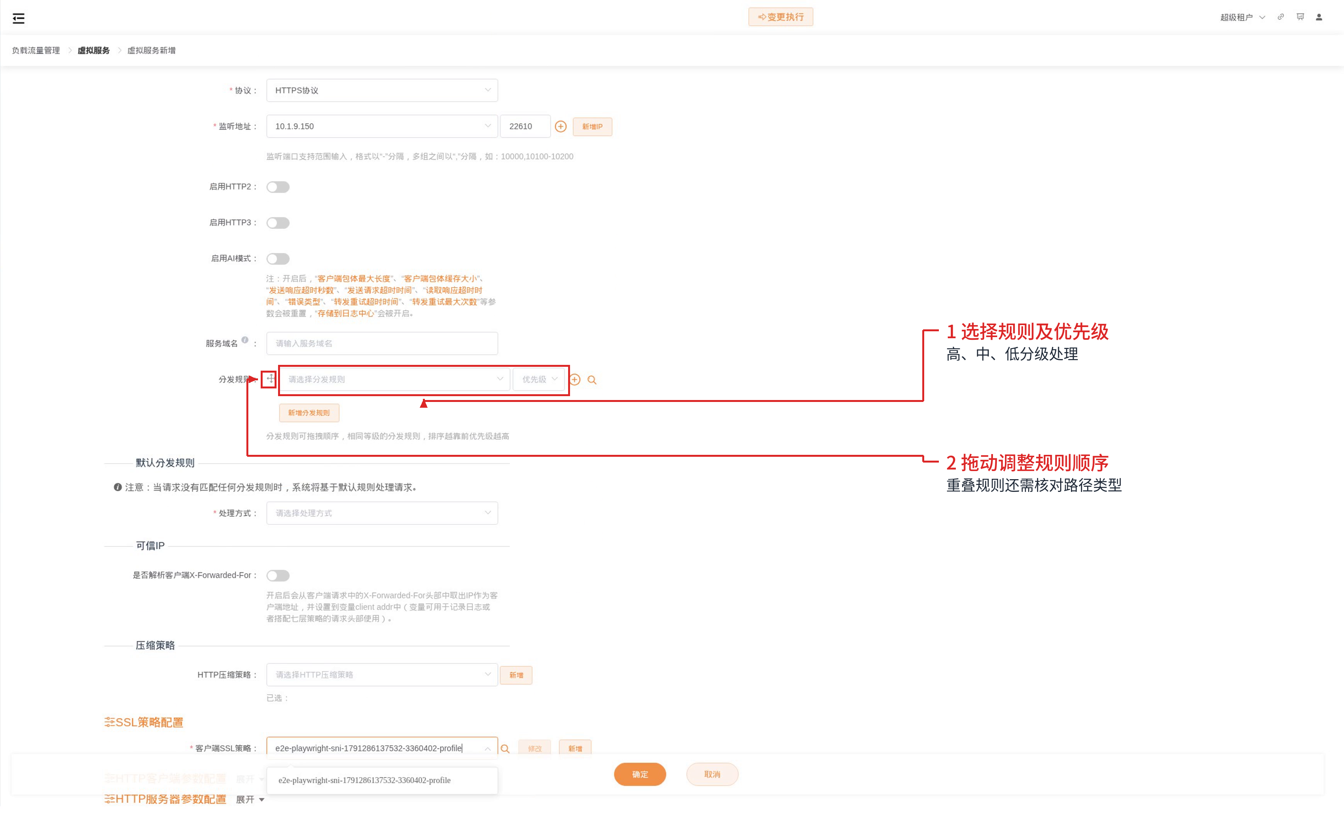The width and height of the screenshot is (1344, 834).
Task: Enable 启用AI模式 switch
Action: tap(278, 259)
